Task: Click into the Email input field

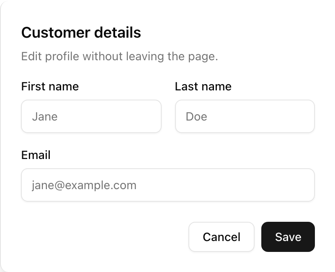Action: click(x=167, y=185)
